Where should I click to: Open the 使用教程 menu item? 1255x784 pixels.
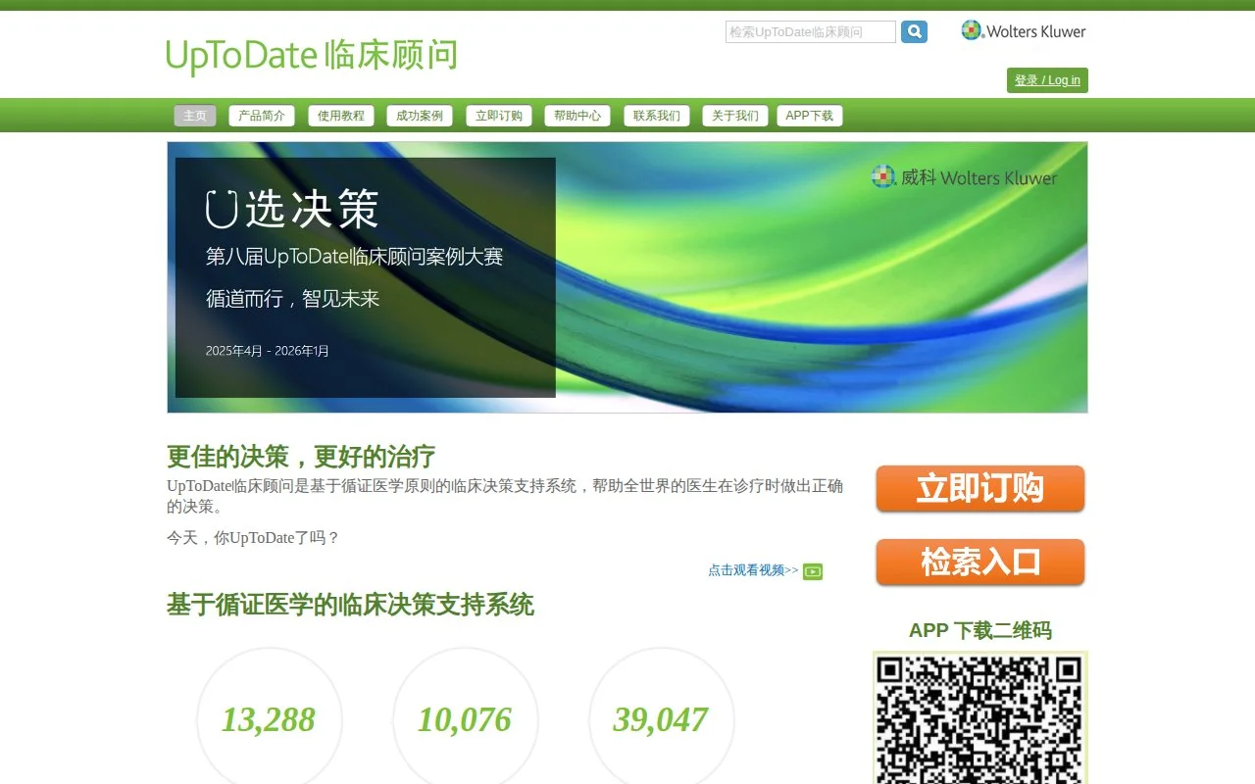[341, 116]
